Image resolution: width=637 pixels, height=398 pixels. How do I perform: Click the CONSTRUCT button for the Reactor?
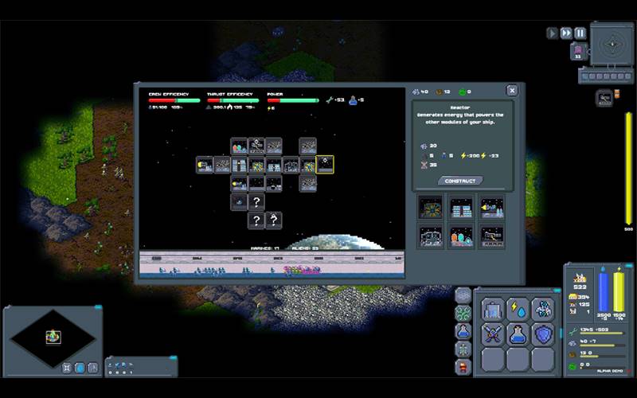pos(459,181)
